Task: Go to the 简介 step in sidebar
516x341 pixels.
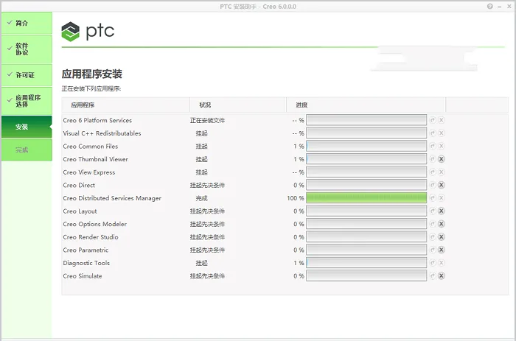Action: pos(27,23)
